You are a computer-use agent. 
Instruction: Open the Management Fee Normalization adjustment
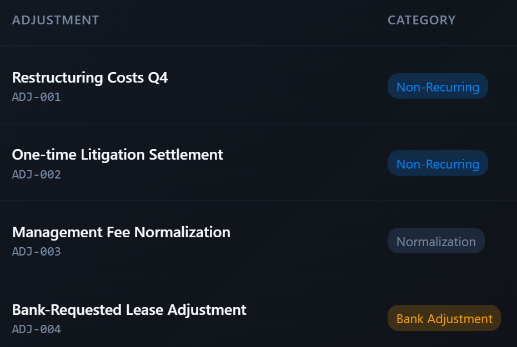121,232
